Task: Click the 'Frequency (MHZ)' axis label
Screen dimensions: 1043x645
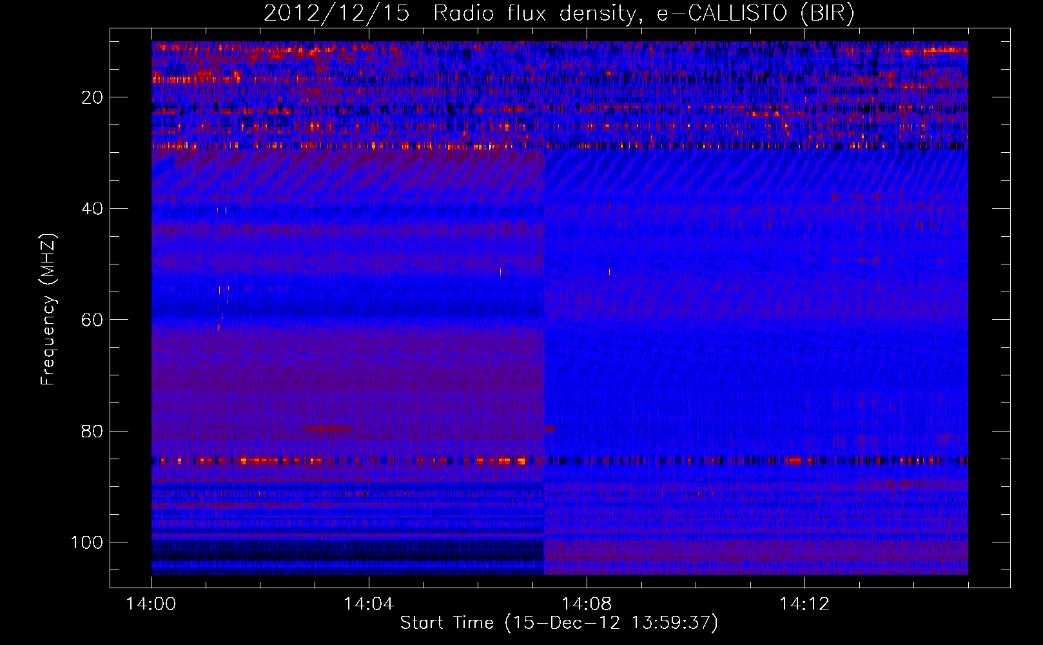Action: click(x=48, y=310)
